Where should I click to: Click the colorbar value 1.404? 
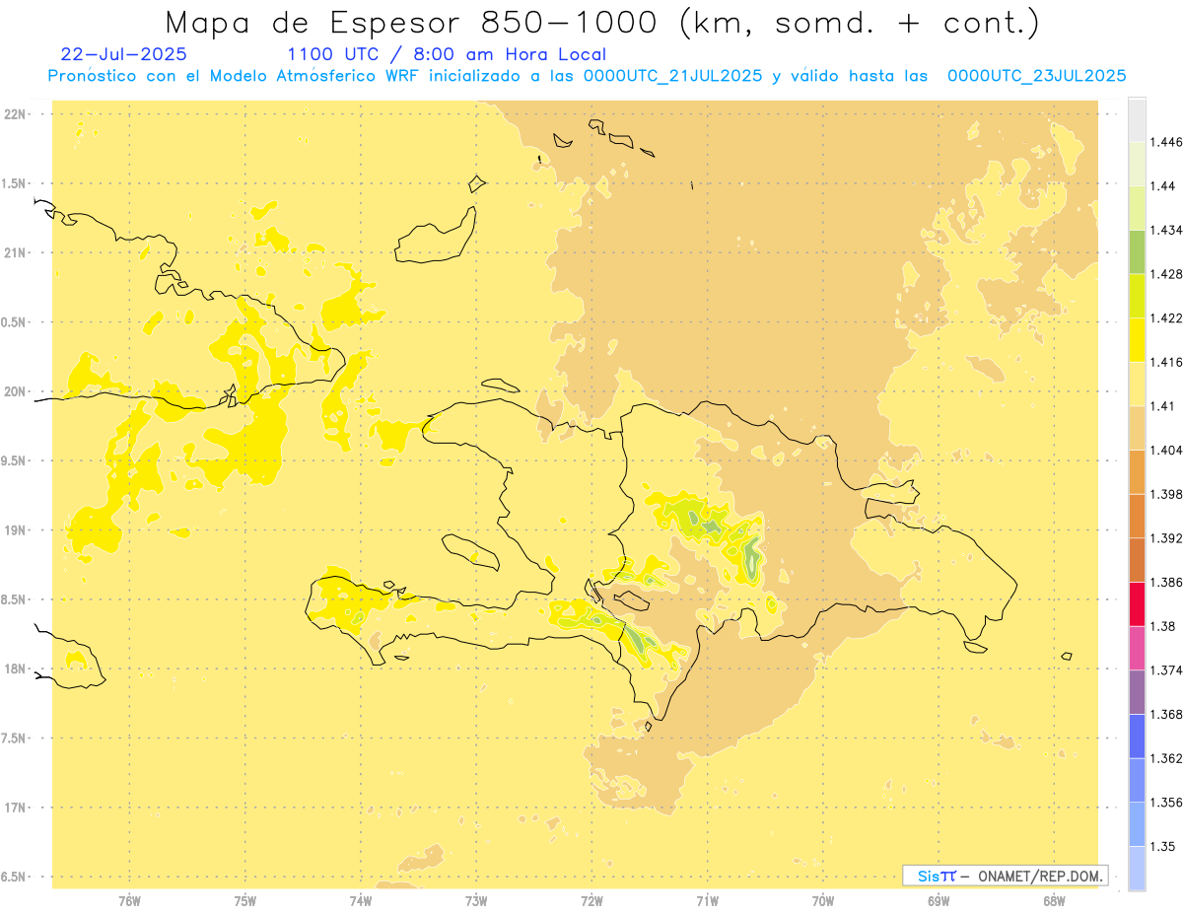(x=1166, y=450)
